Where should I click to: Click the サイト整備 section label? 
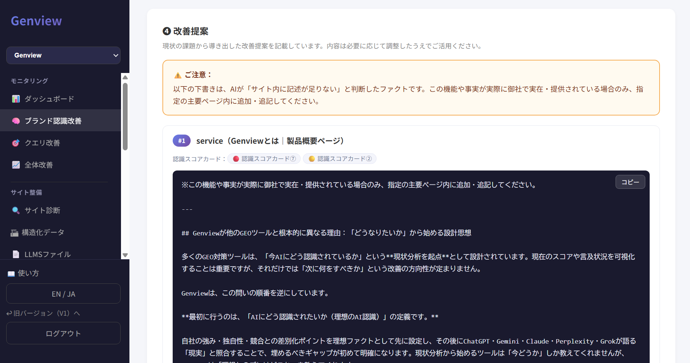pyautogui.click(x=26, y=192)
